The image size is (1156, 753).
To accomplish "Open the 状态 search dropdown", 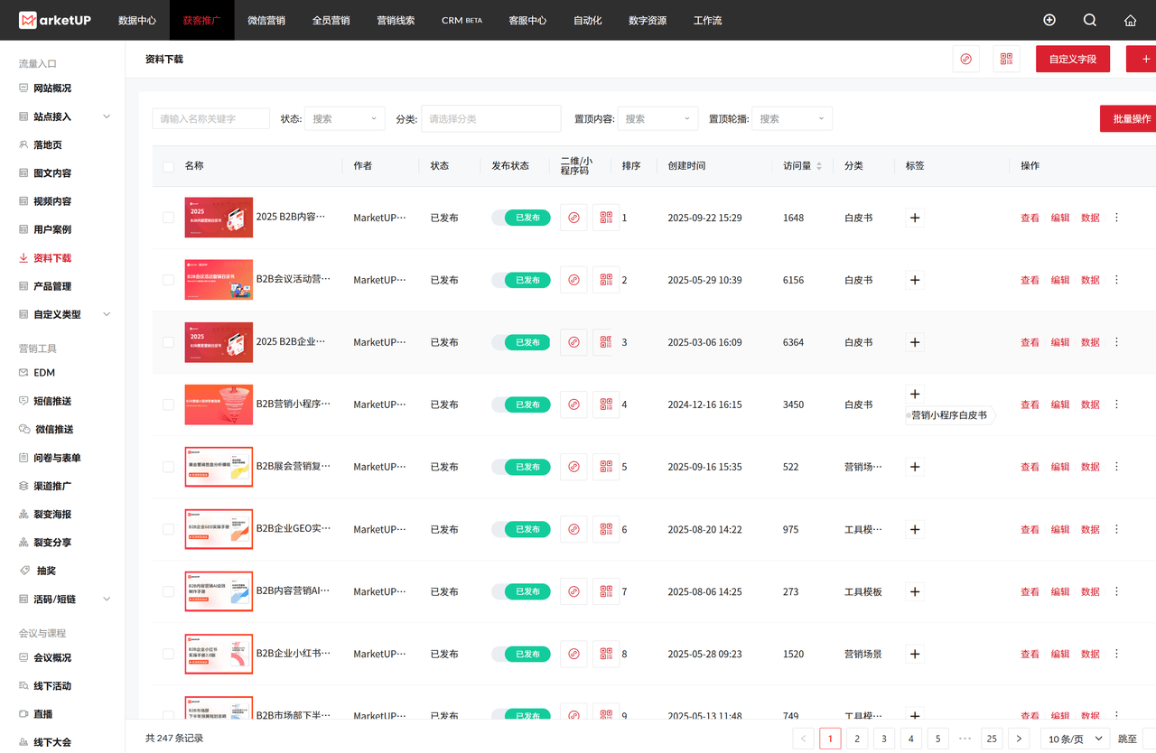I will click(344, 118).
